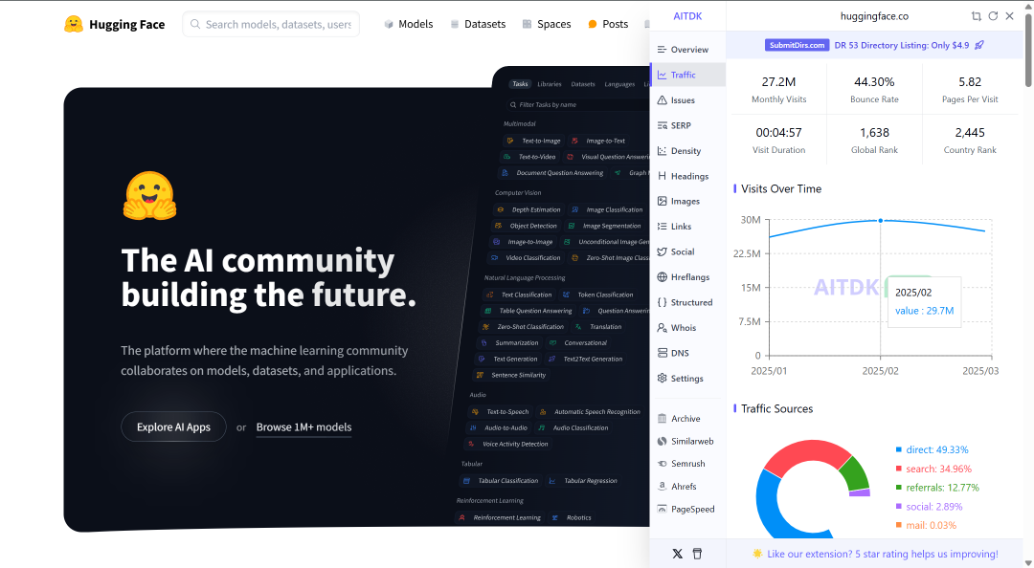
Task: Click the trash can icon at panel bottom
Action: coord(697,554)
